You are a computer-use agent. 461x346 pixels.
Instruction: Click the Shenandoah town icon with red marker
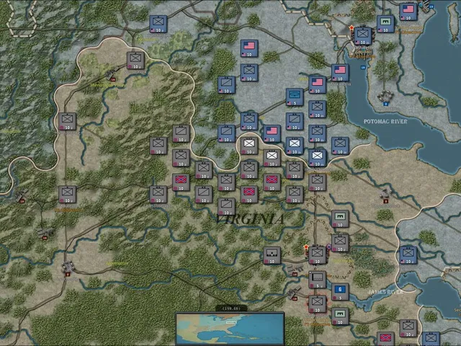(x=112, y=74)
